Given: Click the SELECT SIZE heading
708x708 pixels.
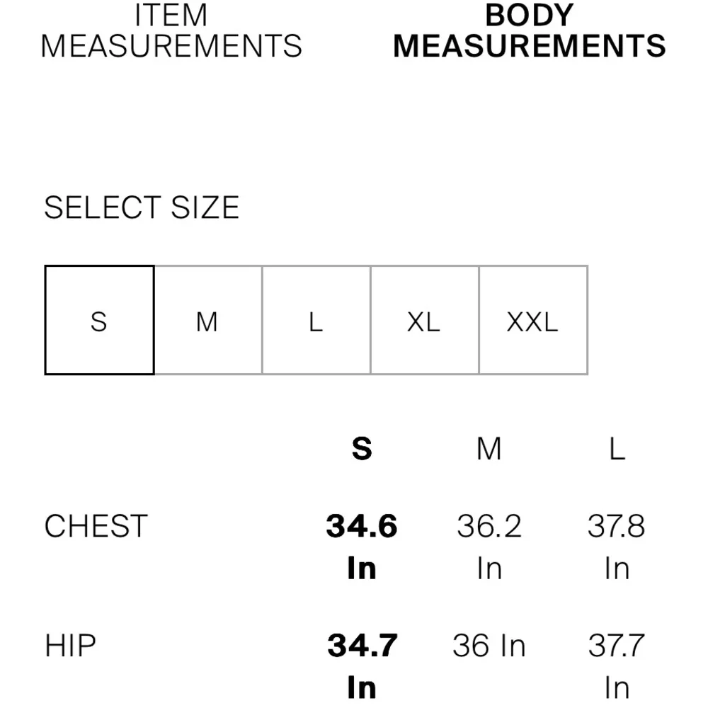Looking at the screenshot, I should tap(142, 208).
